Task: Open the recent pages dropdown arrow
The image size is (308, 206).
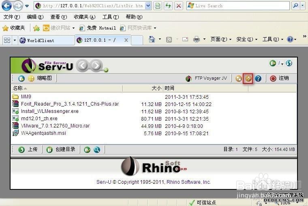Action: pyautogui.click(x=27, y=6)
